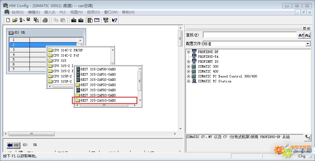This screenshot has height=161, width=315.
Task: Open the 帮助(H) menu
Action: click(x=128, y=12)
